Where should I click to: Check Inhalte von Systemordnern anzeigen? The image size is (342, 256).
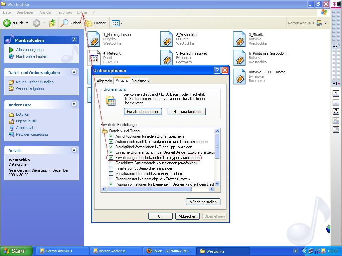click(111, 168)
